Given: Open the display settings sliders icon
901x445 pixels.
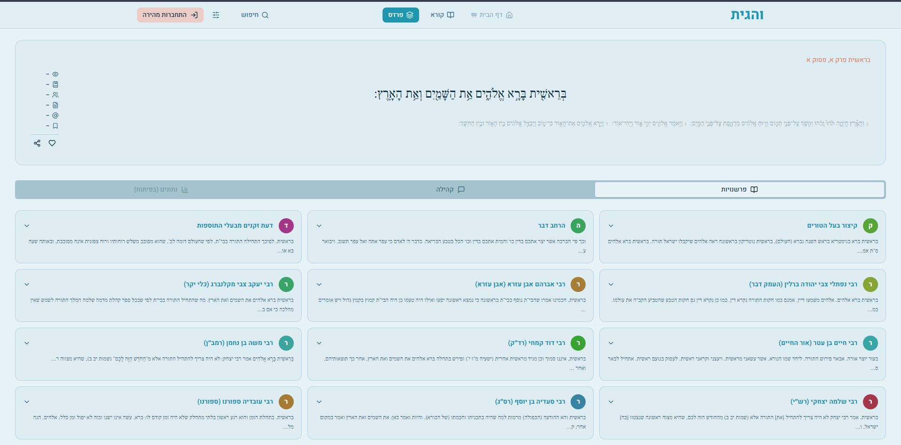Looking at the screenshot, I should 216,15.
